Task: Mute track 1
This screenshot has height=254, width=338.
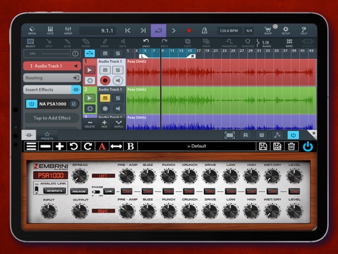Action: [105, 70]
